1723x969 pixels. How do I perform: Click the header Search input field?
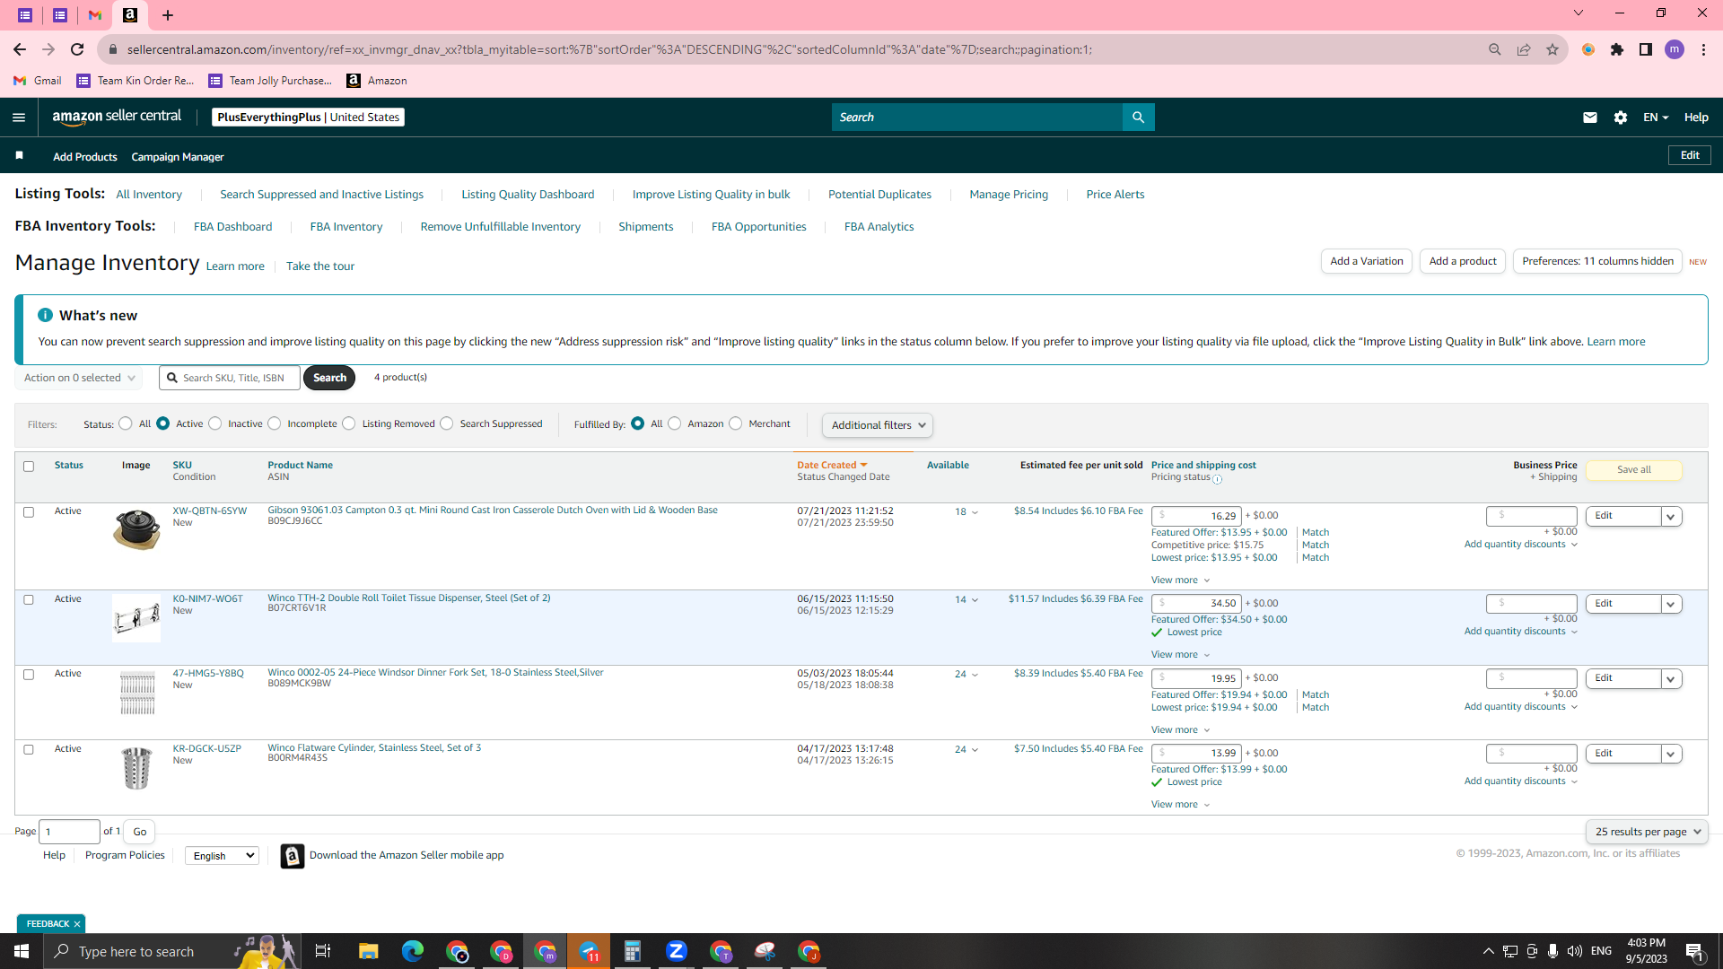click(x=977, y=118)
